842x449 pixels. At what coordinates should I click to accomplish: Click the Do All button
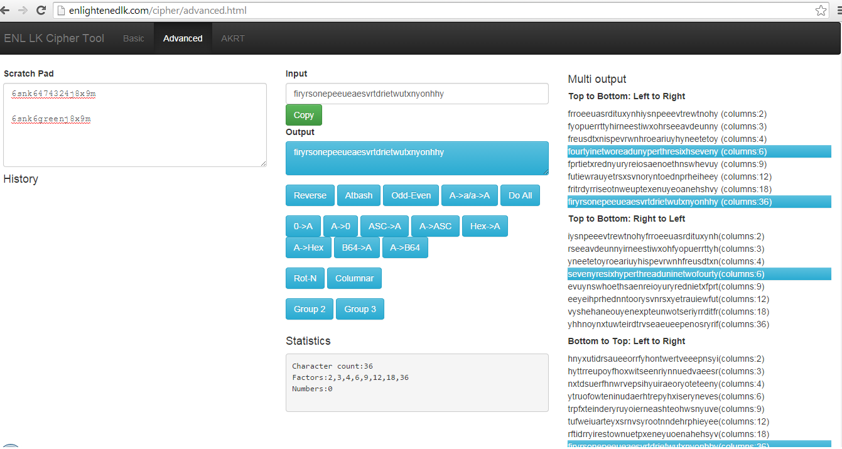[521, 195]
